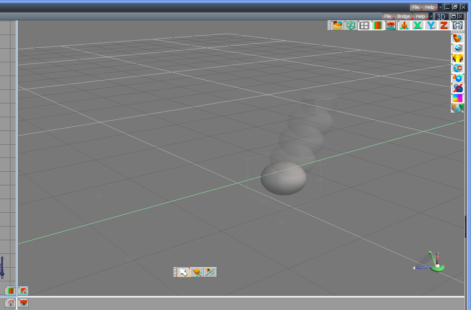Screen dimensions: 471x310
Task: Maximize the 3D view window
Action: click(x=454, y=16)
